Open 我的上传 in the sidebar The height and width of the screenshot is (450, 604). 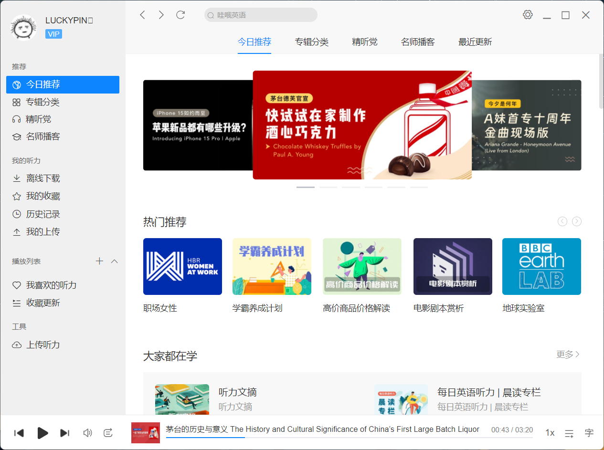(63, 232)
